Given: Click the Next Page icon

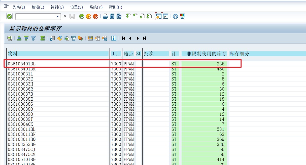Looking at the screenshot, I should (142, 16).
